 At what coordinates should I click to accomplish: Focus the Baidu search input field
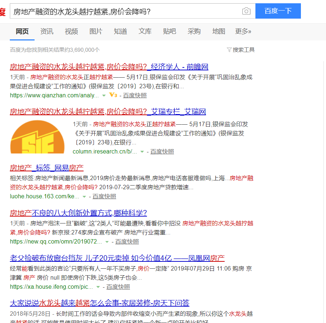pos(133,11)
